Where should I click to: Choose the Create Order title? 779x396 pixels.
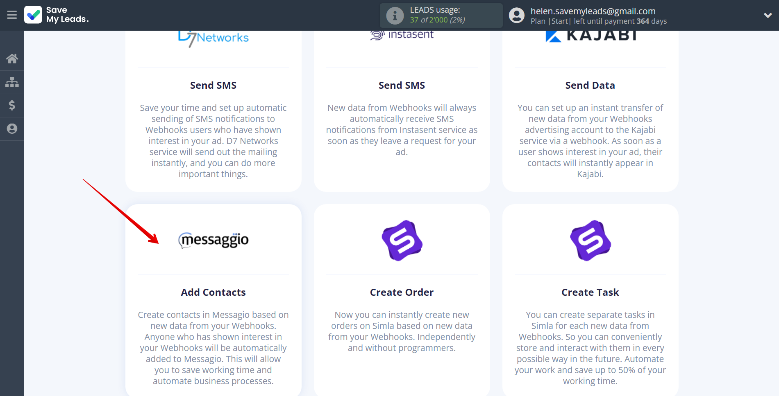[402, 292]
